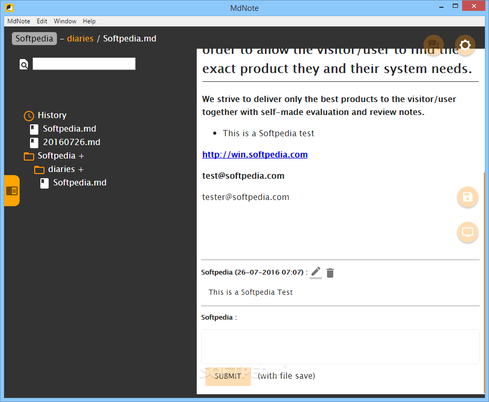The height and width of the screenshot is (402, 489).
Task: Click file icon beside 20160726.md
Action: pyautogui.click(x=34, y=142)
